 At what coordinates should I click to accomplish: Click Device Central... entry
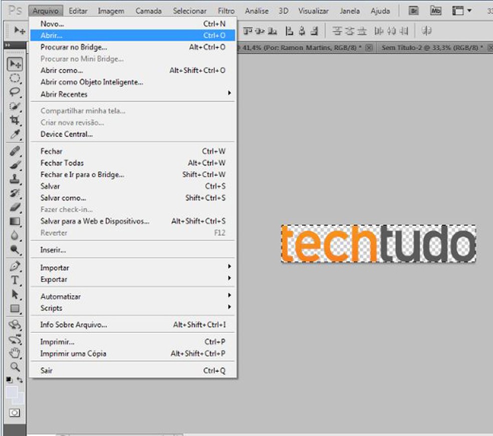coord(133,134)
